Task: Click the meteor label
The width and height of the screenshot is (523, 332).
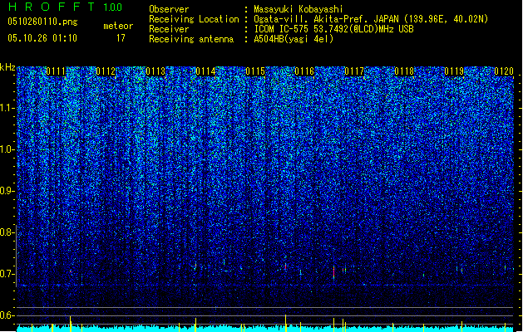Action: (x=118, y=26)
